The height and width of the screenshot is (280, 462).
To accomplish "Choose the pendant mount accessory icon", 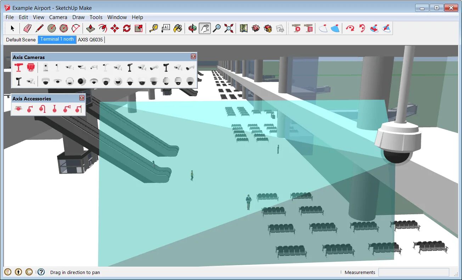I will pos(54,109).
